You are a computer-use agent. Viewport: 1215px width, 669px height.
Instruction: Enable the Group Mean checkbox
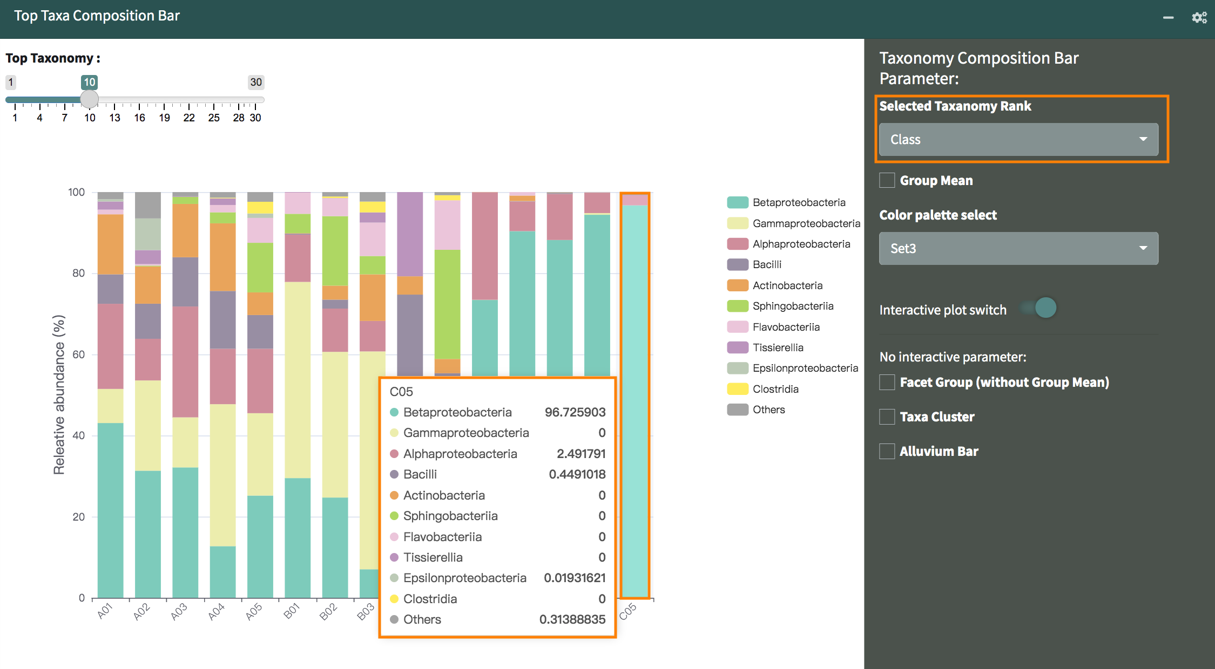[887, 180]
